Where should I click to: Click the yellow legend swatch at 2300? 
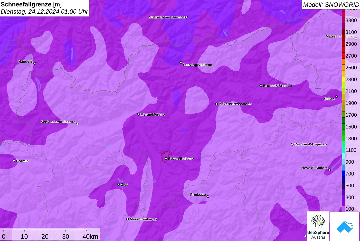(344, 79)
